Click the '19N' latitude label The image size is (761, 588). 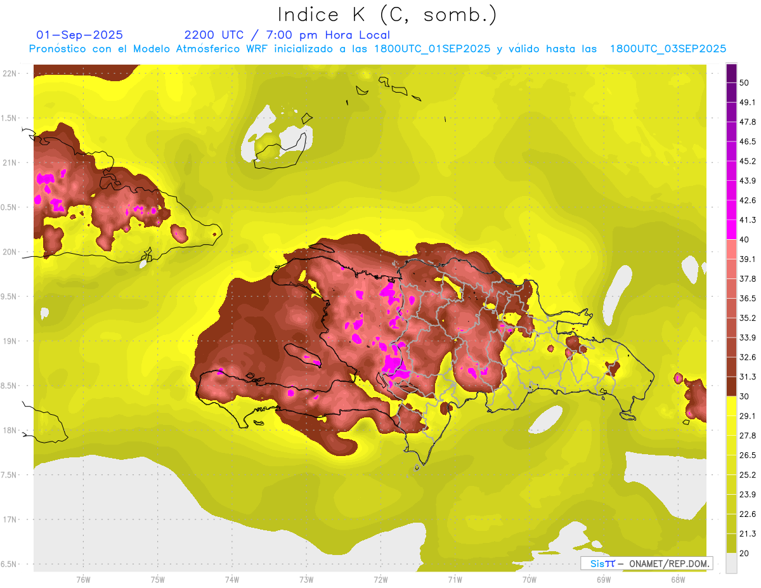[10, 341]
